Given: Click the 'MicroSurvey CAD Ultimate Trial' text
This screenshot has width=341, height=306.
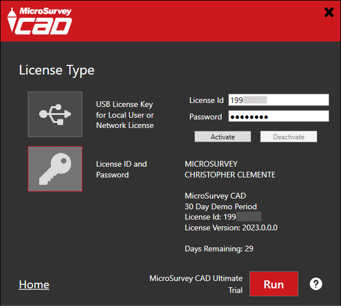Looking at the screenshot, I should coord(196,284).
